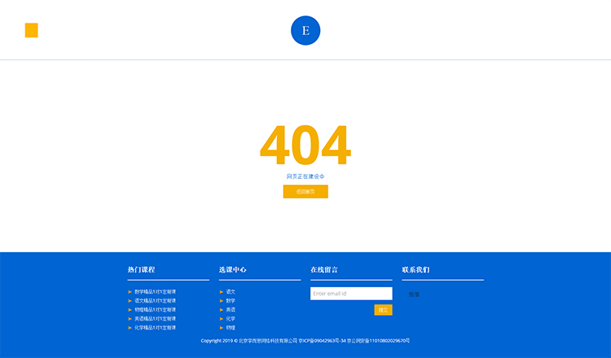This screenshot has height=358, width=611.
Task: Select 语文 in 选课中心 list
Action: (231, 291)
